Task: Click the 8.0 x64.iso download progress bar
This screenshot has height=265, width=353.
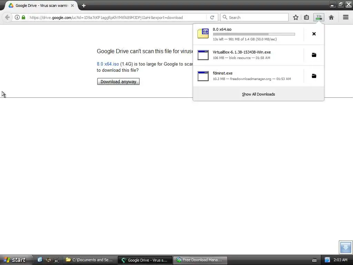Action: [254, 34]
